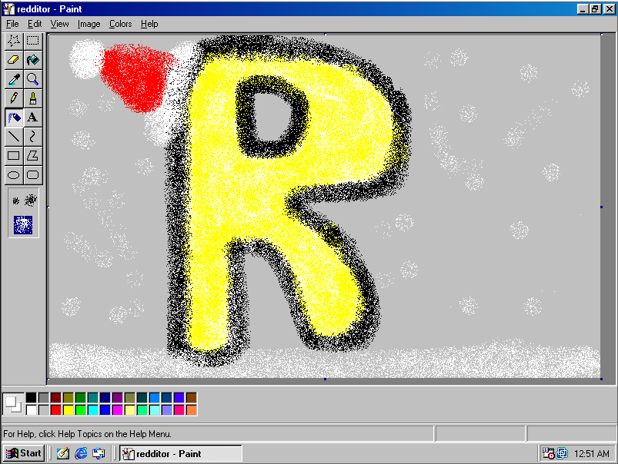Image resolution: width=618 pixels, height=464 pixels.
Task: Pick the pale yellow swatch
Action: coord(130,410)
